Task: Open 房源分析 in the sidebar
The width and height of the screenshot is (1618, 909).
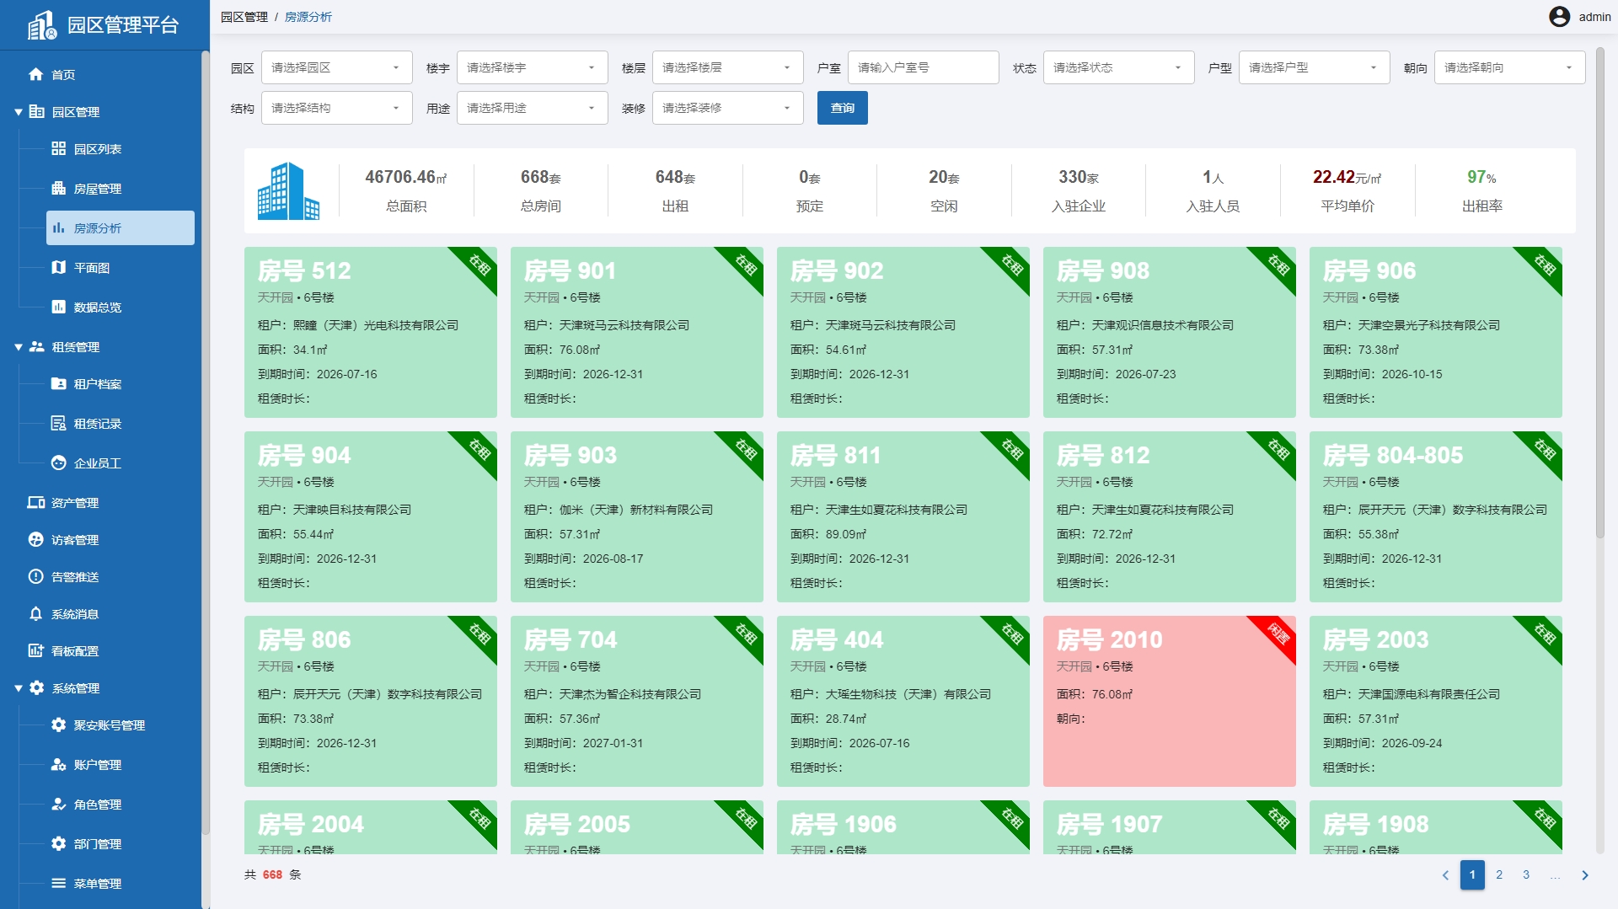Action: click(121, 227)
